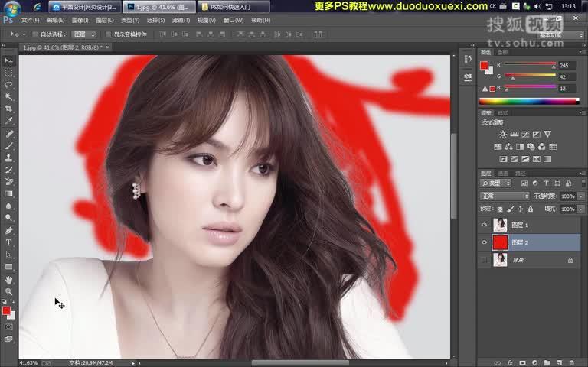This screenshot has width=588, height=367.
Task: Add a Photo Filter adjustment
Action: click(x=531, y=147)
